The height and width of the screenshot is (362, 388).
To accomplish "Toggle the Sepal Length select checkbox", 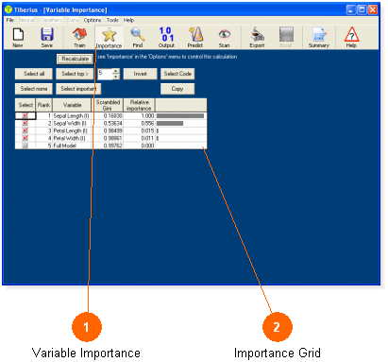I will (x=25, y=115).
